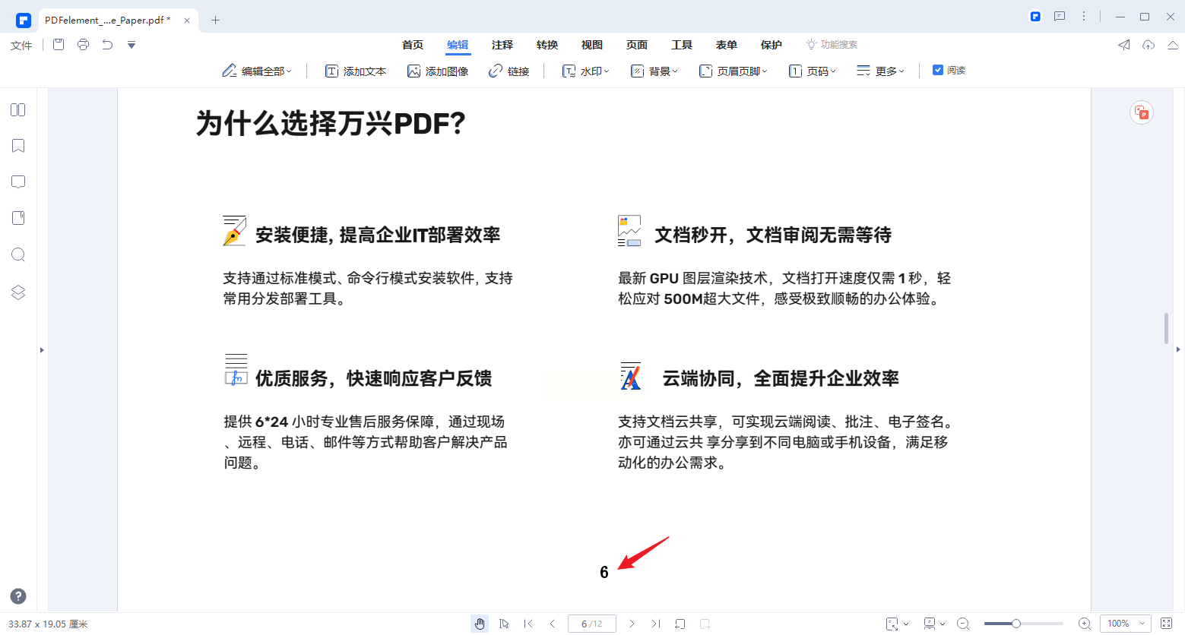
Task: Open the layers panel icon
Action: [x=18, y=292]
